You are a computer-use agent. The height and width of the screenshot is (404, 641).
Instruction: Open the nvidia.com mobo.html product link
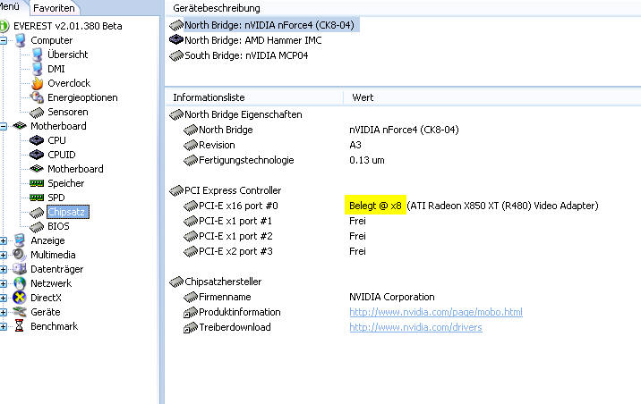click(436, 312)
